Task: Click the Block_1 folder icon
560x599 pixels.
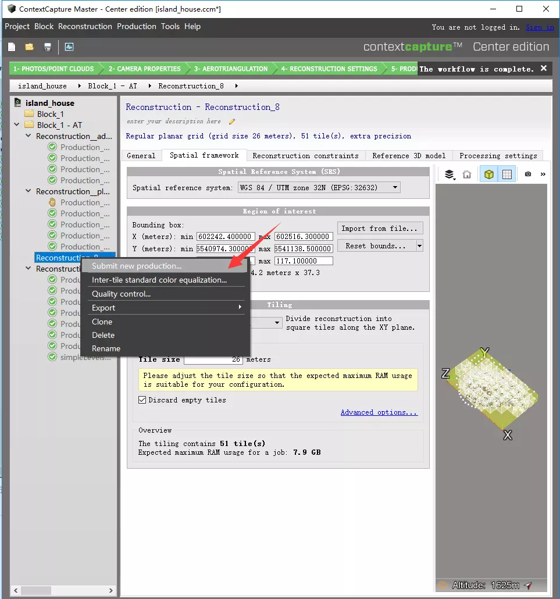Action: [29, 114]
